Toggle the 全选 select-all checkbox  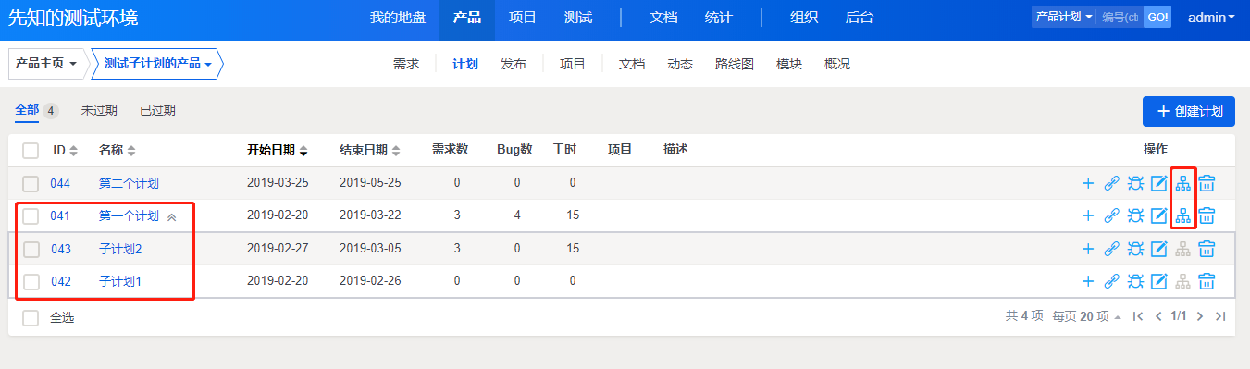click(x=31, y=317)
